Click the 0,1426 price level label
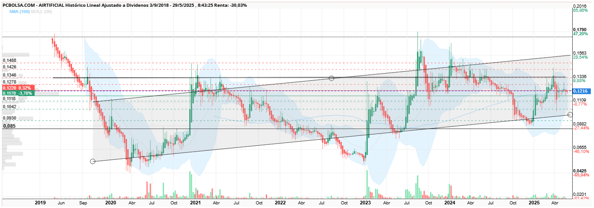This screenshot has width=594, height=208. coord(10,67)
